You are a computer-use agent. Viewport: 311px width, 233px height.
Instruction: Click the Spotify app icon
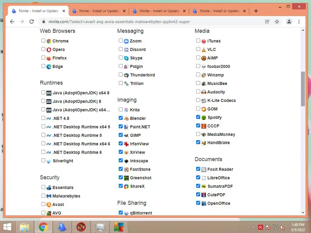coord(204,117)
